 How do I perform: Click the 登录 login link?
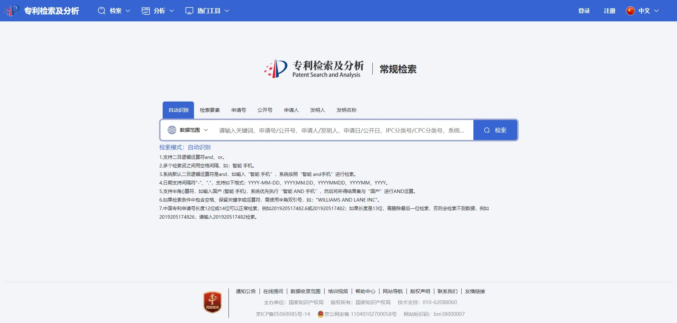click(x=584, y=11)
